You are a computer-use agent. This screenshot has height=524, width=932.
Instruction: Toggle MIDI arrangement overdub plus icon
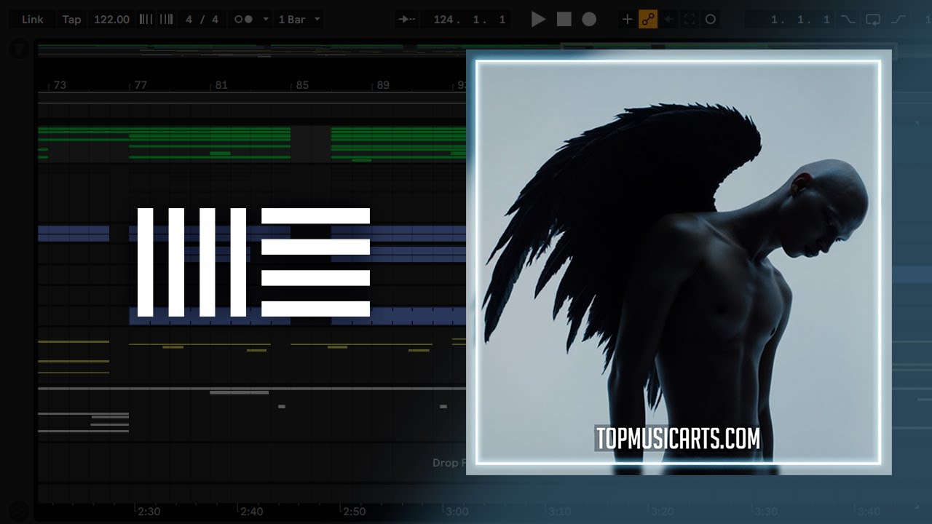click(627, 20)
